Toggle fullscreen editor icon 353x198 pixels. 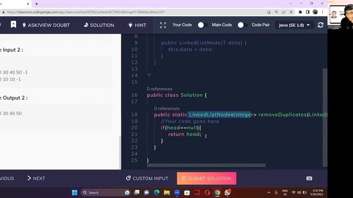163,25
